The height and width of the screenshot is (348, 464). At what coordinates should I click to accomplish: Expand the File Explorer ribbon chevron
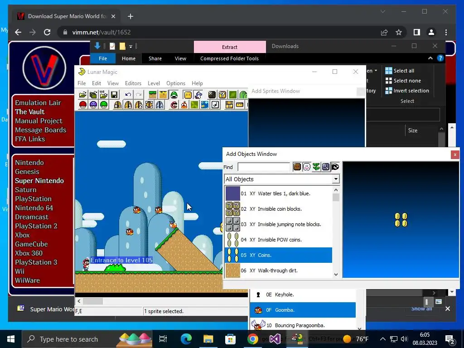coord(430,58)
